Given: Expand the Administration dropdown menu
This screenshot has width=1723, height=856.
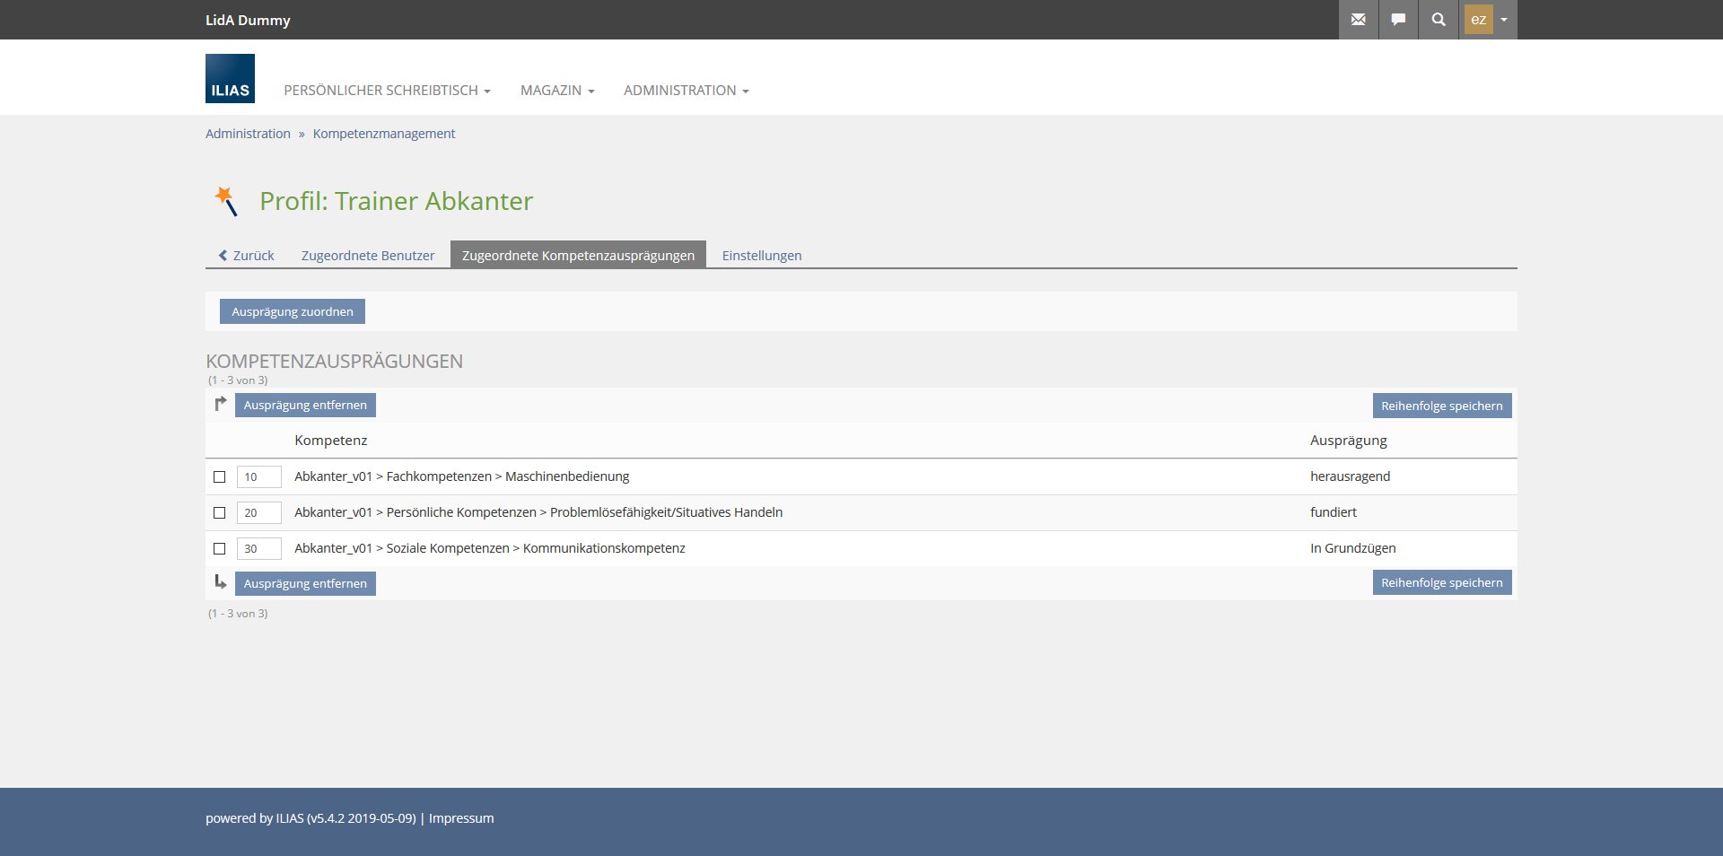Looking at the screenshot, I should coord(686,91).
